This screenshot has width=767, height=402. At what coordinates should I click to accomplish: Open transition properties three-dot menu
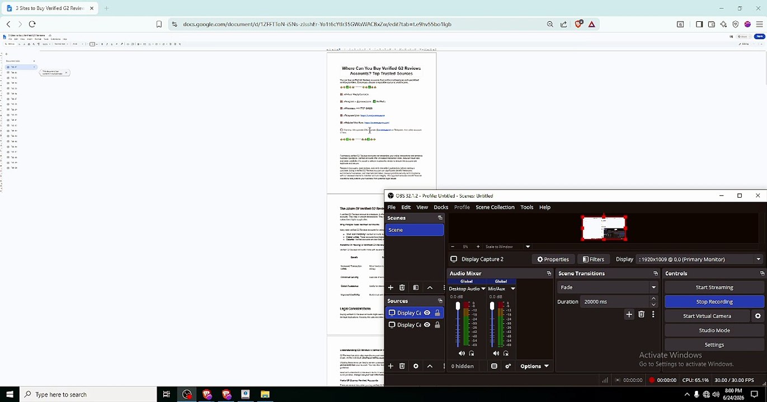pyautogui.click(x=653, y=315)
